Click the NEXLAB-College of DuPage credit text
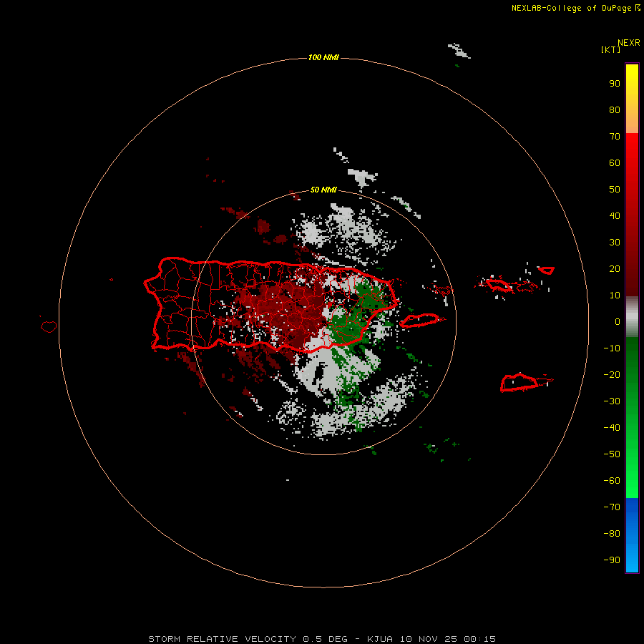The height and width of the screenshot is (644, 644). [x=575, y=8]
